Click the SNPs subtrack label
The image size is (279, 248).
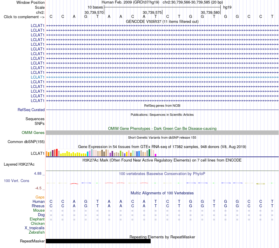40,123
